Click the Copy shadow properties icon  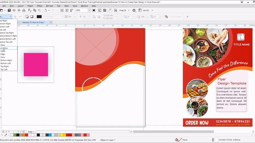pos(166,17)
